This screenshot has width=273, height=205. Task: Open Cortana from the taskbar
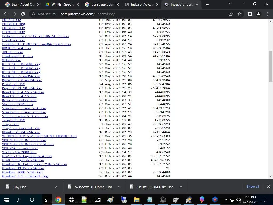point(32,200)
